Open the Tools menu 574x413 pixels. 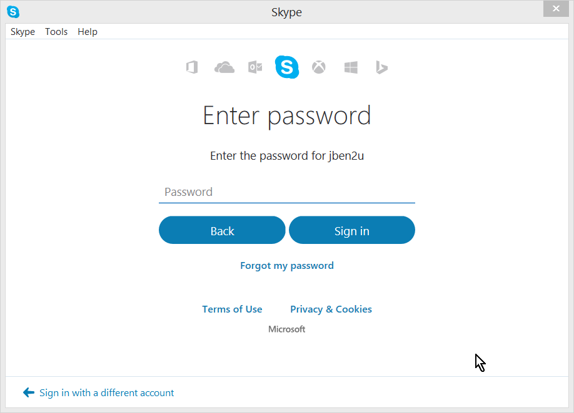pyautogui.click(x=56, y=32)
